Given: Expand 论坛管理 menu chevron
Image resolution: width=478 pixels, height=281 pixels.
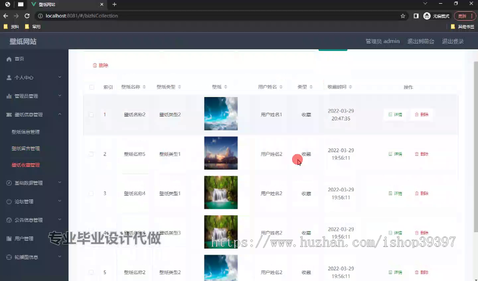Looking at the screenshot, I should point(59,201).
